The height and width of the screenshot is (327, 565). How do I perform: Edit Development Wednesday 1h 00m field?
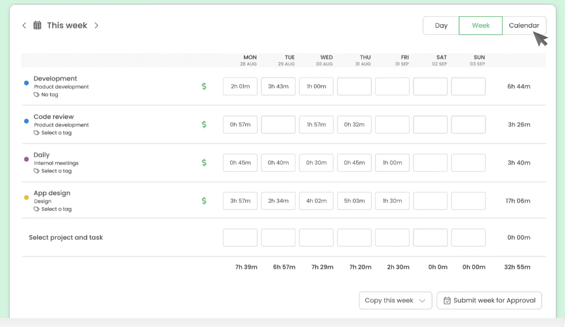point(316,87)
